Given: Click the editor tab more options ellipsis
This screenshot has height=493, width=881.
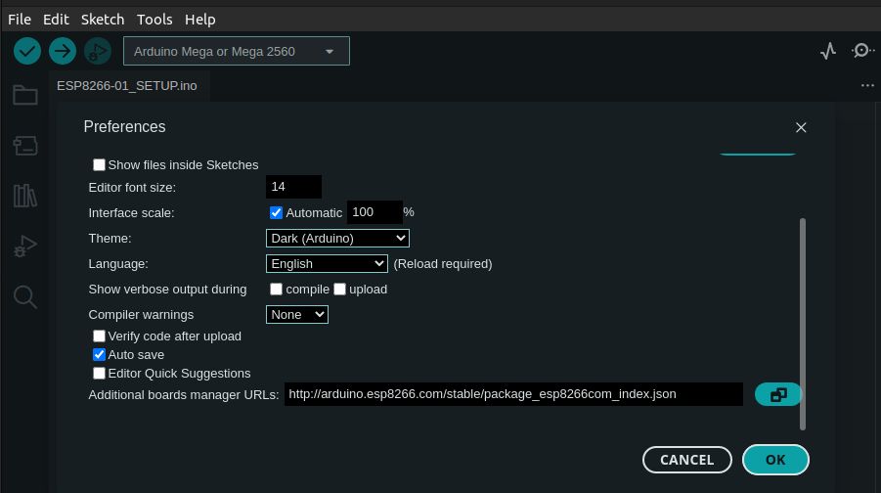Looking at the screenshot, I should (867, 85).
